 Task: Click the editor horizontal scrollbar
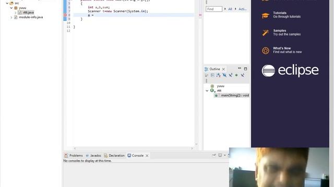coord(134,149)
